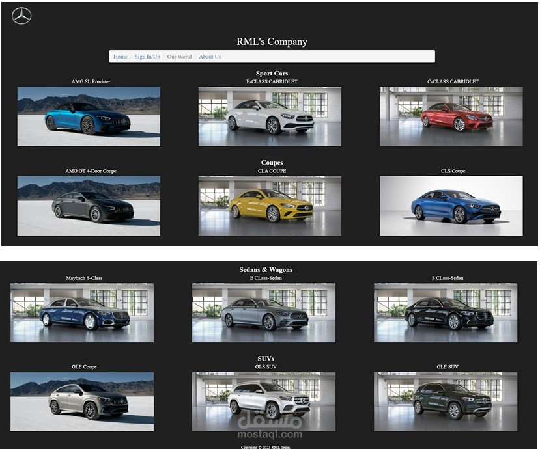Open the GLE Coupe desert image
540x449 pixels.
[x=82, y=401]
